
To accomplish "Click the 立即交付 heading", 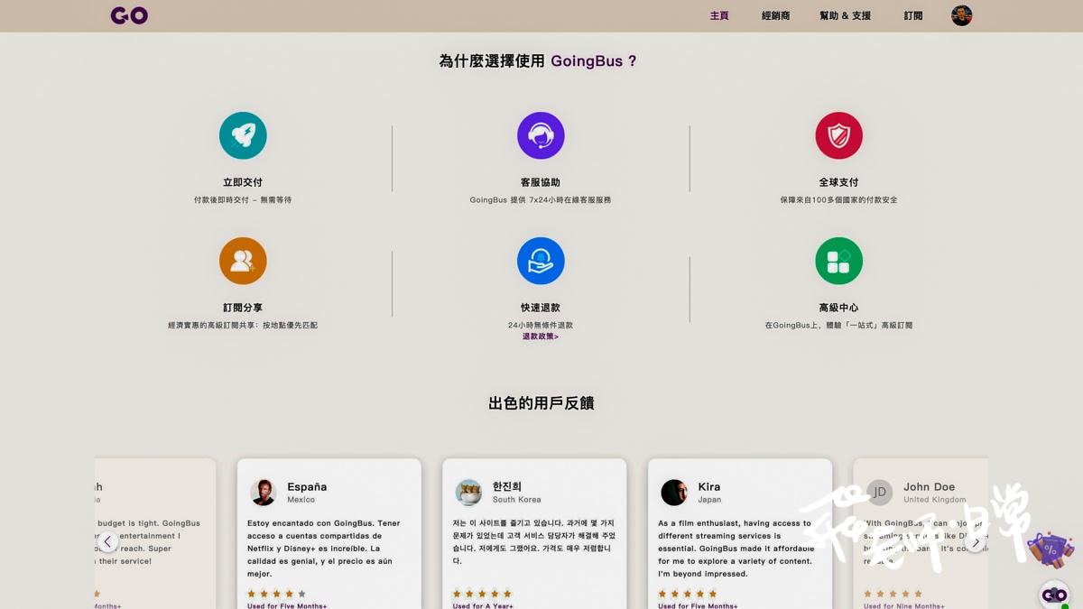I will pos(243,182).
